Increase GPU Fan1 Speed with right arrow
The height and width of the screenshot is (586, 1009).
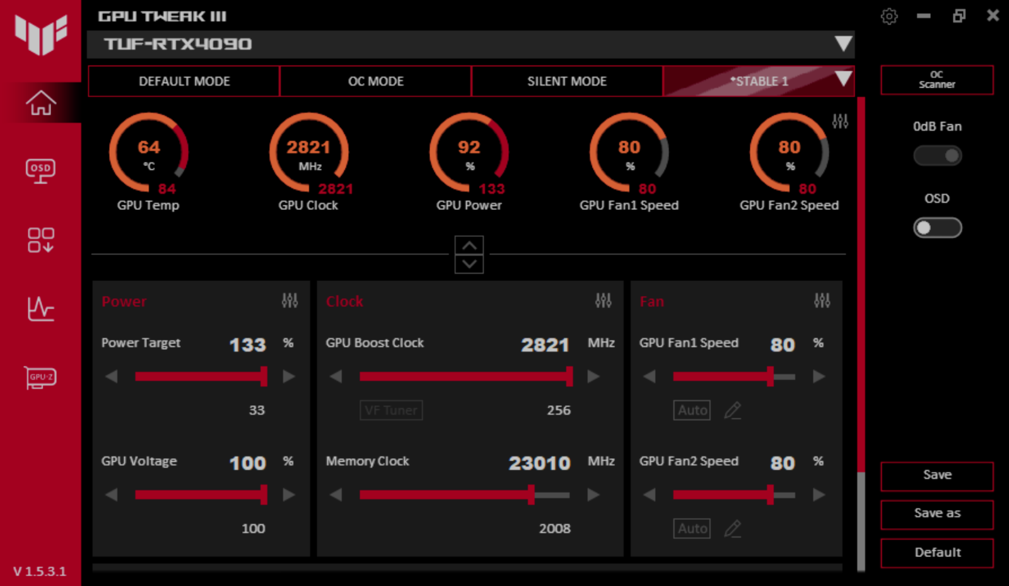coord(819,377)
